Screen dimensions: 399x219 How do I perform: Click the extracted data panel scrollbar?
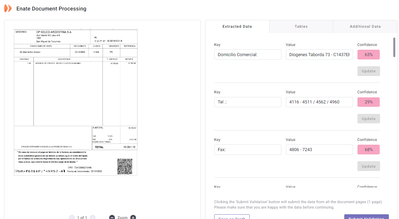click(394, 47)
